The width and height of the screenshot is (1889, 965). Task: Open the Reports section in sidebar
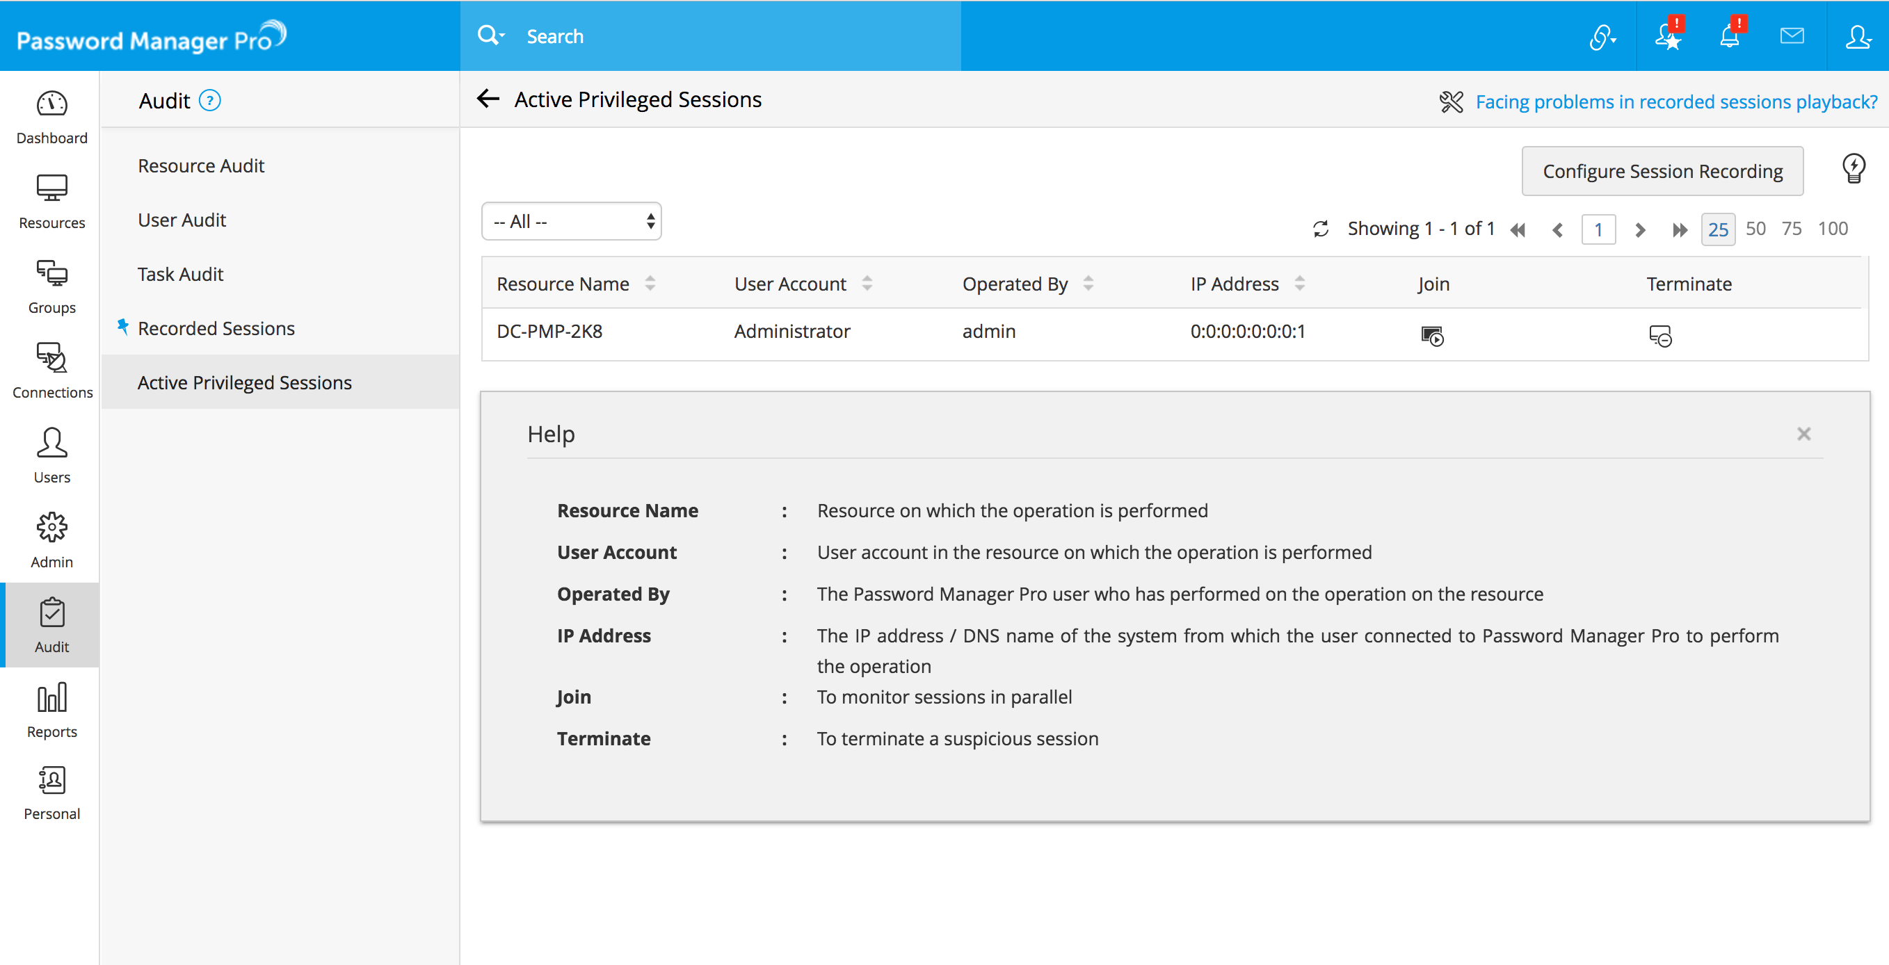pyautogui.click(x=51, y=710)
